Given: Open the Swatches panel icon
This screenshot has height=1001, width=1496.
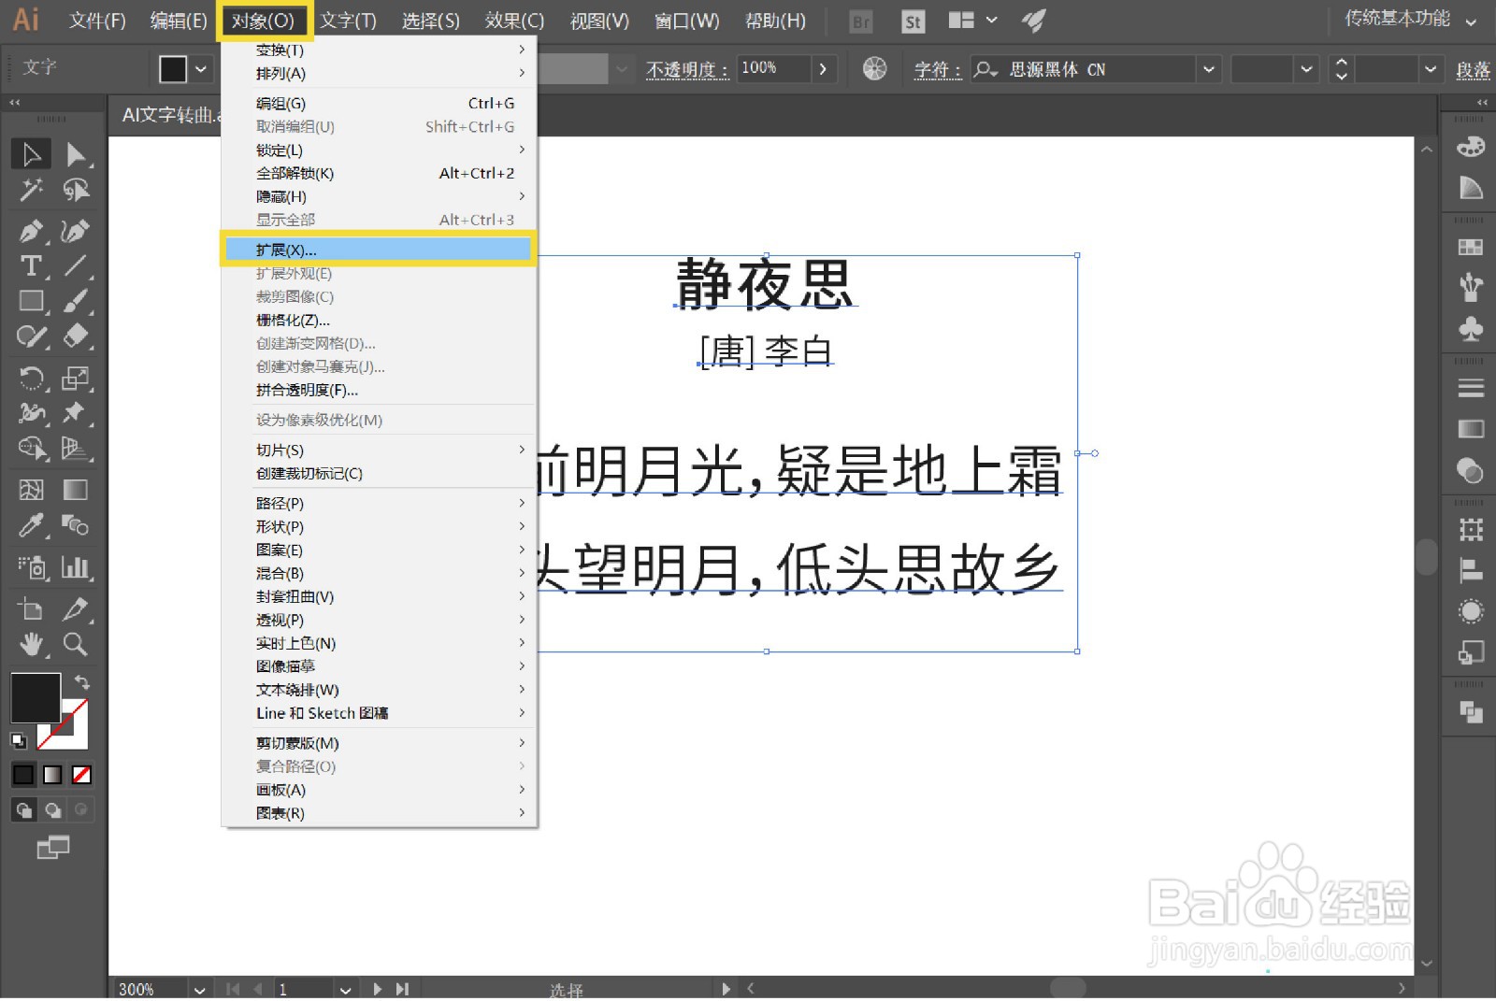Looking at the screenshot, I should pyautogui.click(x=1469, y=245).
